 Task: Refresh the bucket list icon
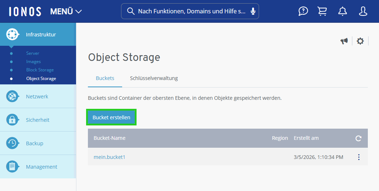coord(358,138)
